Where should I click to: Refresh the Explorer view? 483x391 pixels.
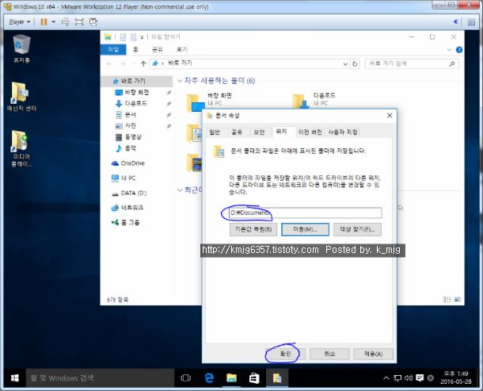355,64
